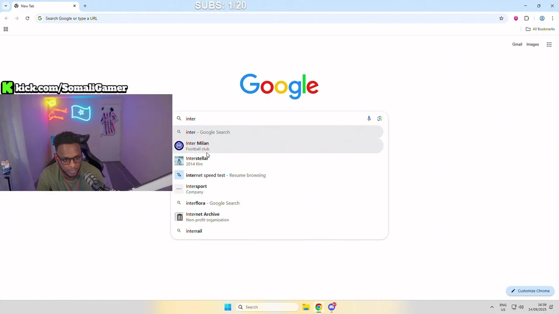
Task: Close the New Tab tab
Action: click(x=74, y=6)
